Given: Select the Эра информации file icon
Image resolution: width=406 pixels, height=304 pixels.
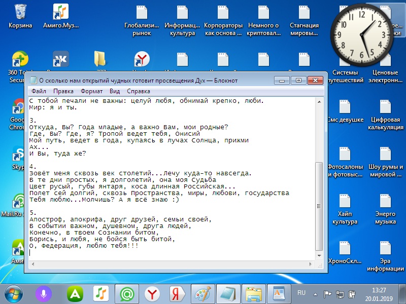Looking at the screenshot, I should (385, 256).
